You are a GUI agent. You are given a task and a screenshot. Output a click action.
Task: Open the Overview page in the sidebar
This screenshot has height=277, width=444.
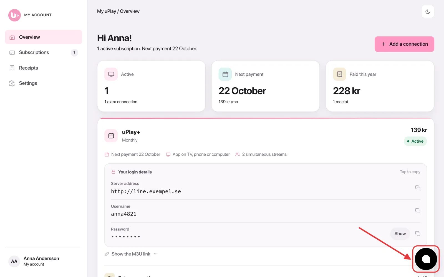(x=44, y=37)
